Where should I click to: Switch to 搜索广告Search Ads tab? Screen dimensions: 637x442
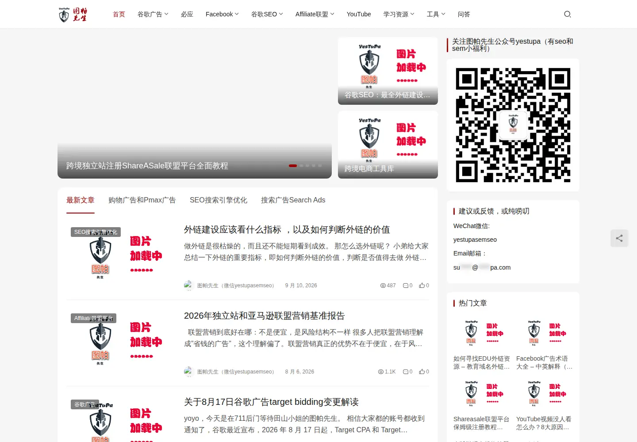click(x=293, y=200)
